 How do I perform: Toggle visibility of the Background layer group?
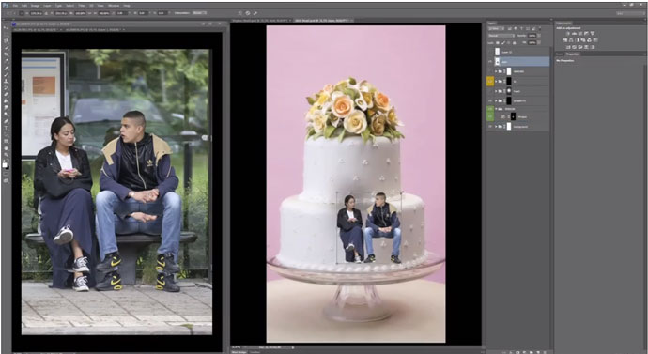490,127
